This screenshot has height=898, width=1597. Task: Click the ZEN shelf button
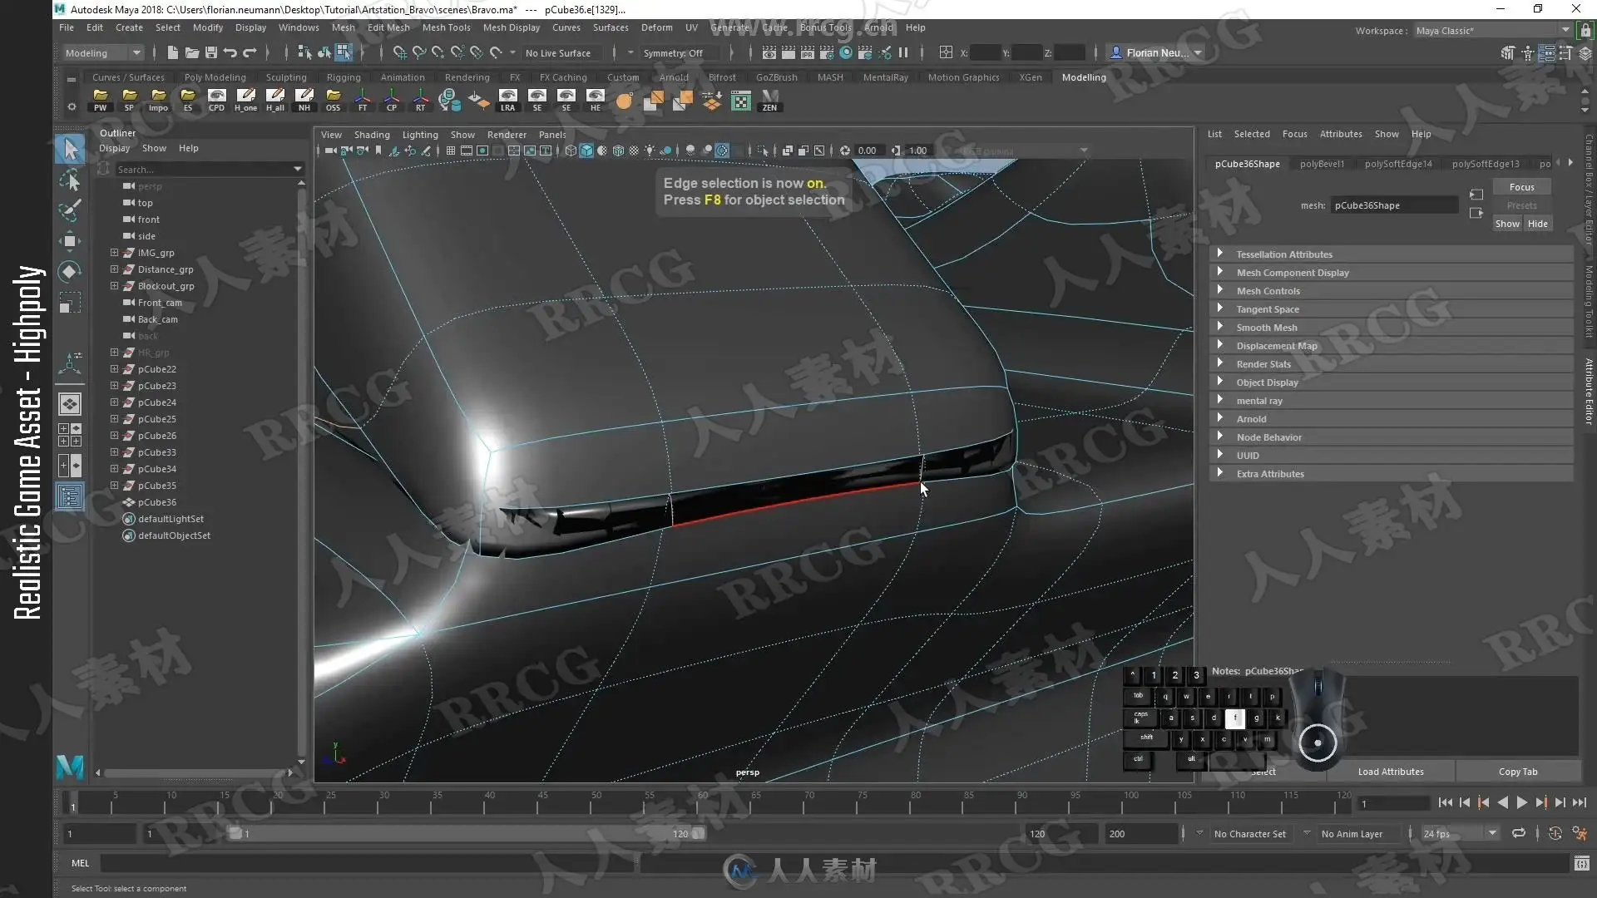tap(770, 101)
